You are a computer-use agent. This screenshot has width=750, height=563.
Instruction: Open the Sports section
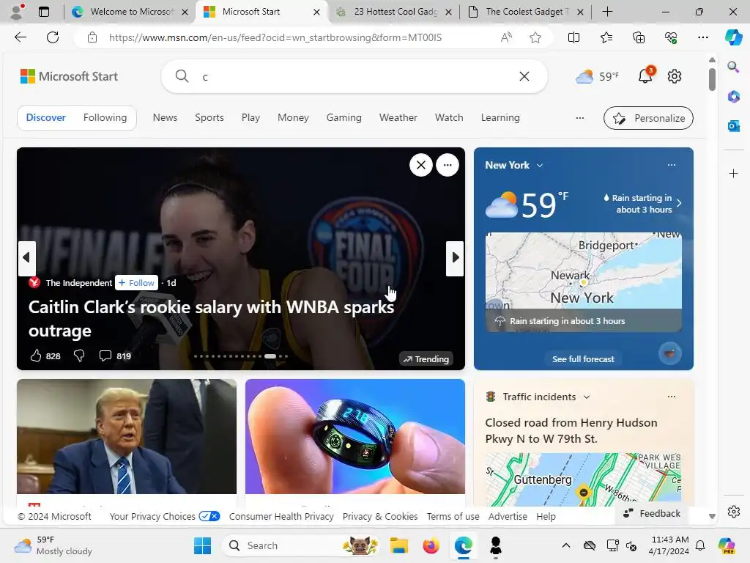click(x=209, y=118)
